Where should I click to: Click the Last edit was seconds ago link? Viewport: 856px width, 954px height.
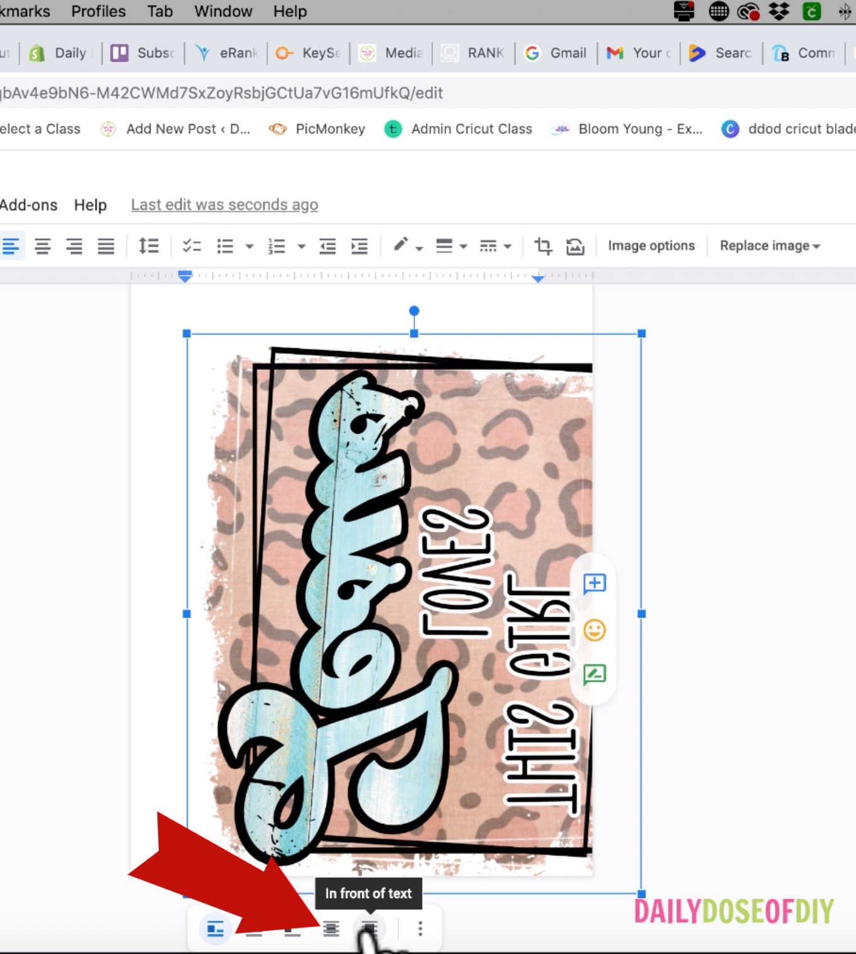click(x=224, y=204)
